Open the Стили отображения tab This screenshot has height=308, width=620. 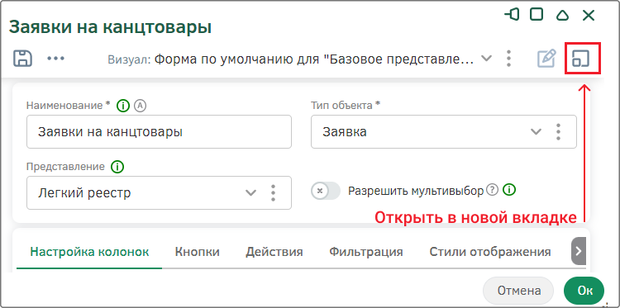tap(490, 252)
